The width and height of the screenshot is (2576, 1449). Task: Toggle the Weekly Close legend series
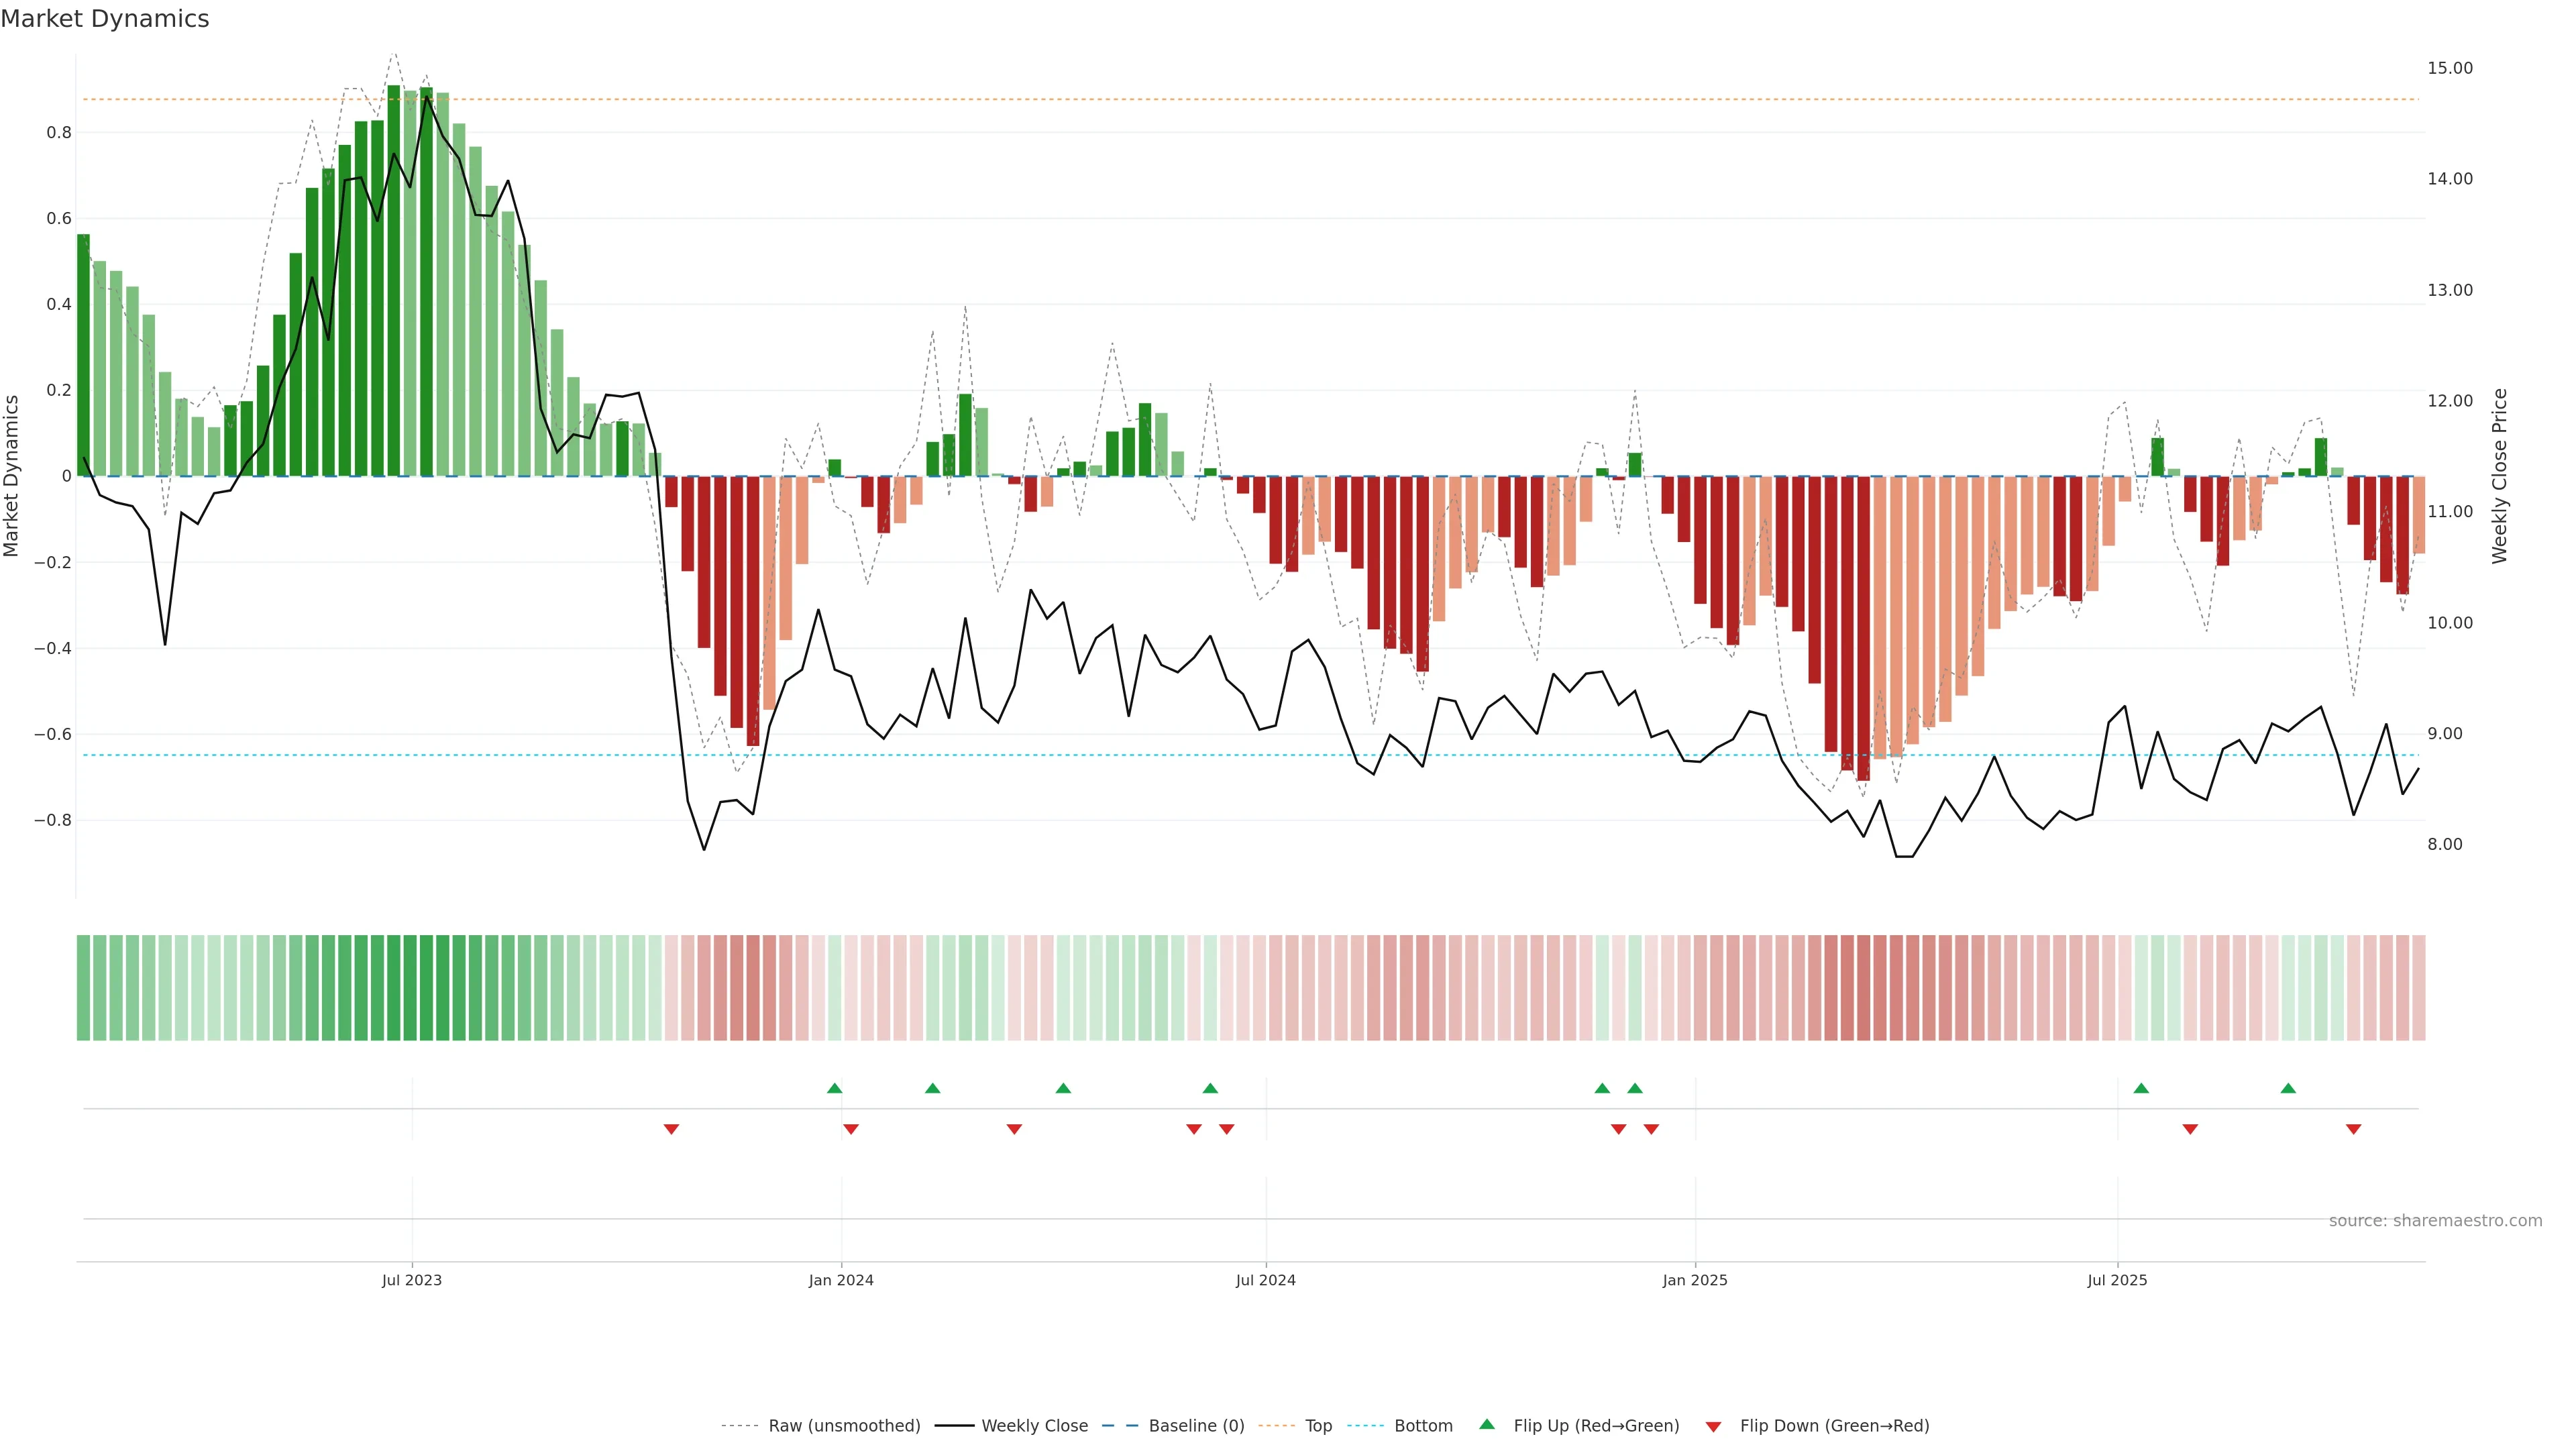click(x=1034, y=1426)
